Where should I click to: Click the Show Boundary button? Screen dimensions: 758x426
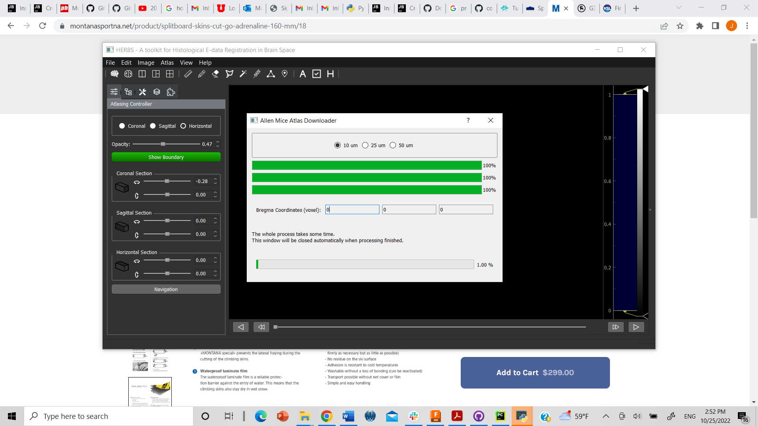click(166, 157)
